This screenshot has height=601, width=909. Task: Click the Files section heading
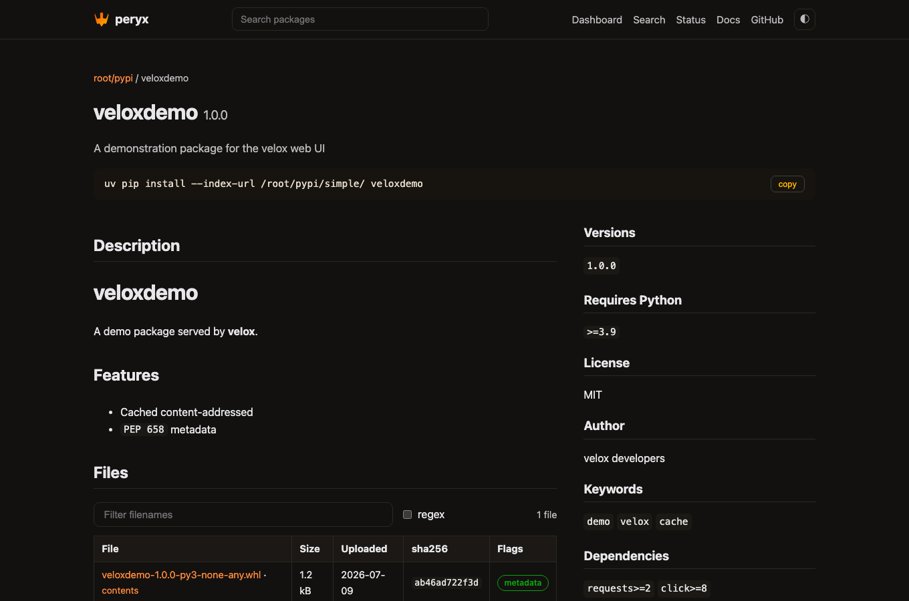point(111,473)
